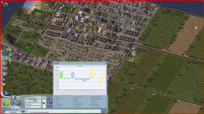Screen dimensions: 204x114
Task: Open the Landscaping tools menu button
Action: pyautogui.click(x=5, y=53)
